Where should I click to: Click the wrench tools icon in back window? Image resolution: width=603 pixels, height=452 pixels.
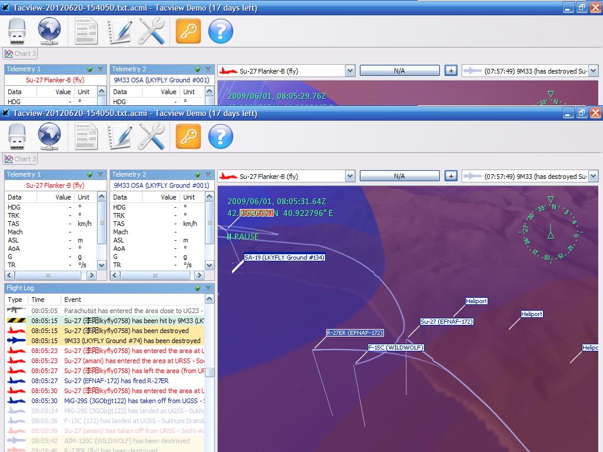151,31
